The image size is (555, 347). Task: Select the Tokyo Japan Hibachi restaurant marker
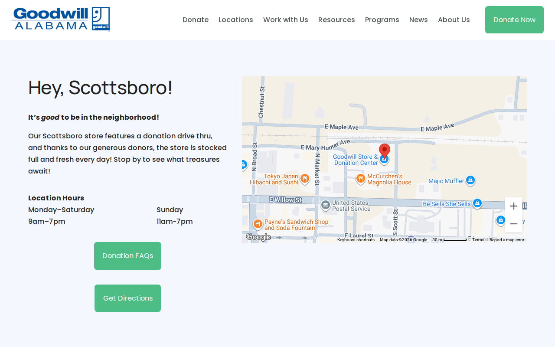point(305,179)
